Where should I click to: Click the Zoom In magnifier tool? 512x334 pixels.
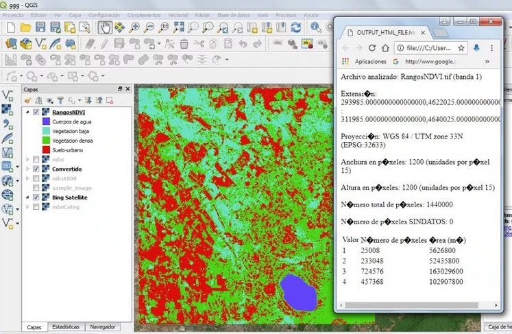click(135, 27)
